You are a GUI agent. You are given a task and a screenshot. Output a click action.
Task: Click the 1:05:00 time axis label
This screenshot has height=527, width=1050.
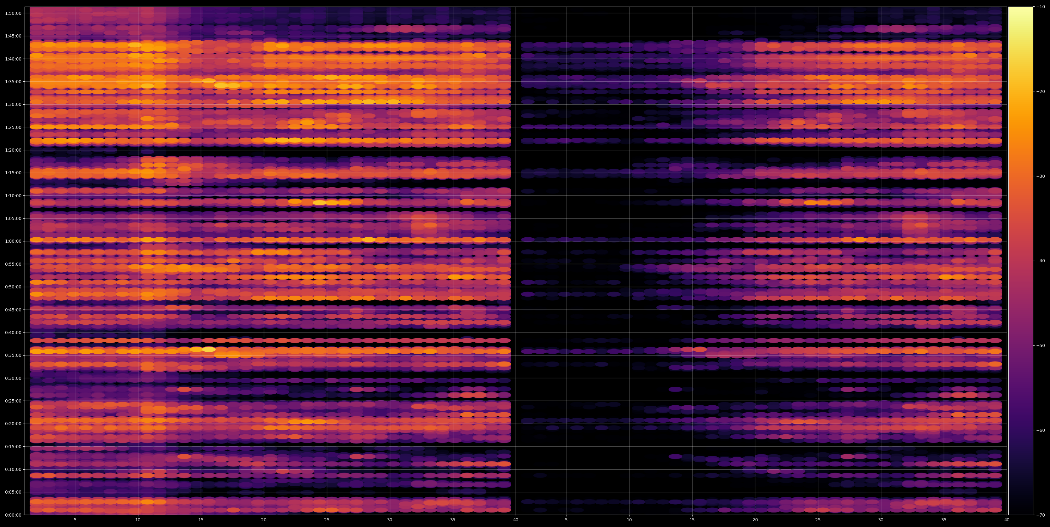point(13,218)
